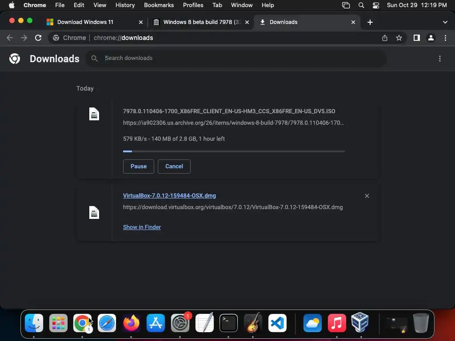Toggle the Chrome side panel

coord(417,38)
